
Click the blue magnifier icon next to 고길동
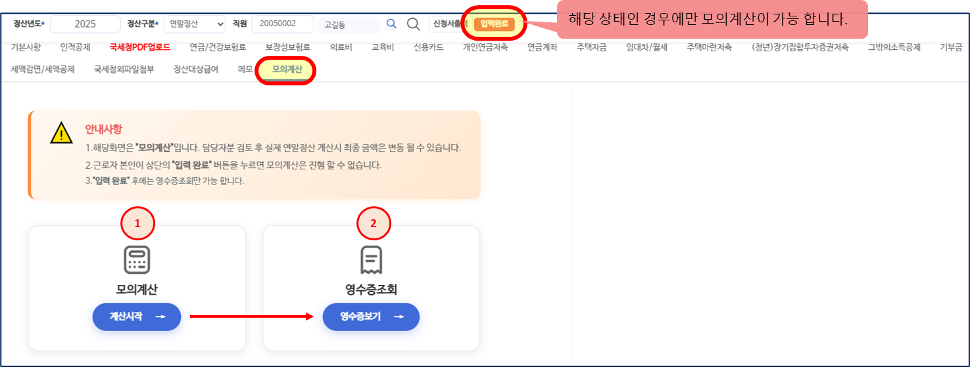click(x=391, y=24)
